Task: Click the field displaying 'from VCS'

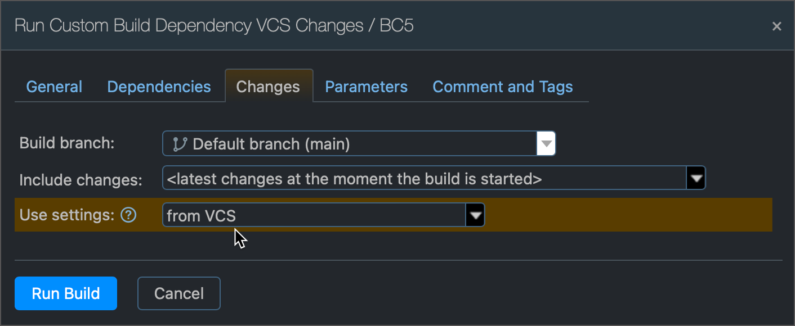Action: tap(310, 215)
